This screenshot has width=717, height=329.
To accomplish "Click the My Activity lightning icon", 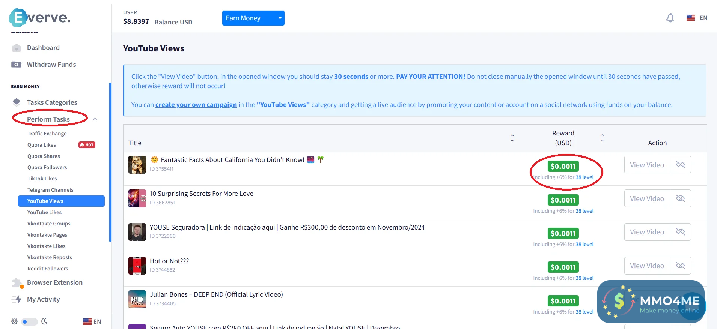I will click(x=17, y=299).
